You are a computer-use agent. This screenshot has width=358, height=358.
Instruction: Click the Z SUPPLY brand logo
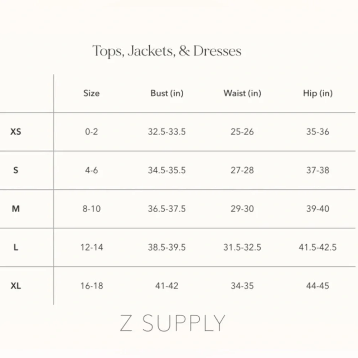(x=173, y=323)
